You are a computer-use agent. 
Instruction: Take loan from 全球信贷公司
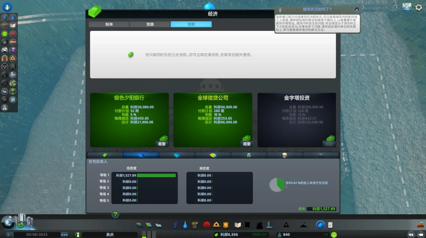tap(246, 144)
